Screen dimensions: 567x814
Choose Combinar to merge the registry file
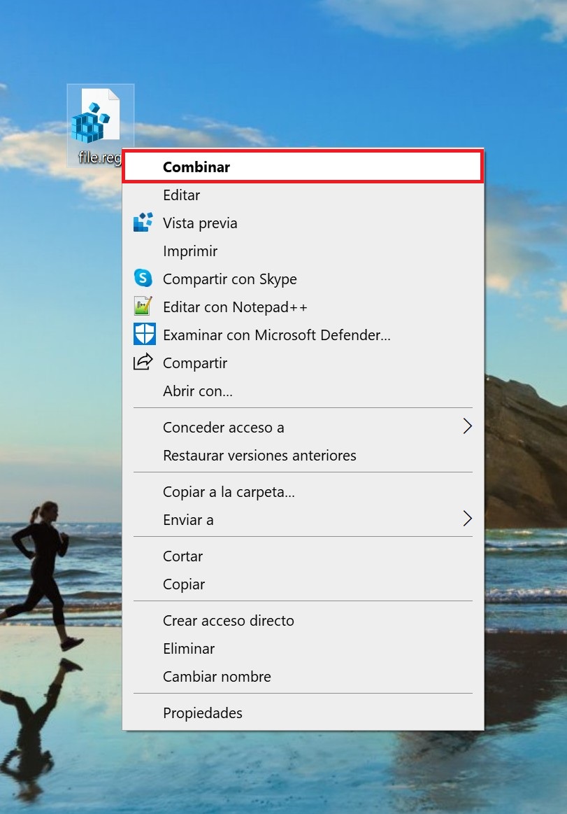click(196, 167)
